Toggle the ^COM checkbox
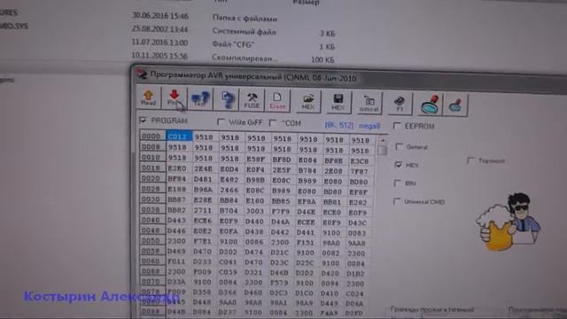Viewport: 567px width, 319px height. [x=273, y=123]
